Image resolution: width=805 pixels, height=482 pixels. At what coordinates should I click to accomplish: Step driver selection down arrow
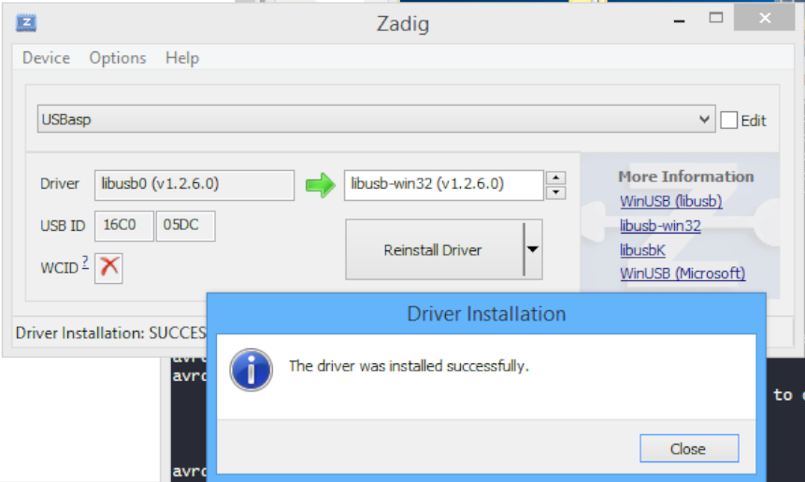tap(555, 192)
